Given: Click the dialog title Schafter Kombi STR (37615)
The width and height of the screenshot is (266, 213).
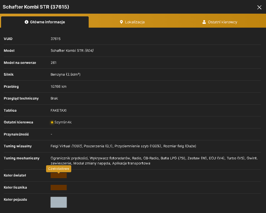Looking at the screenshot, I should (x=36, y=7).
